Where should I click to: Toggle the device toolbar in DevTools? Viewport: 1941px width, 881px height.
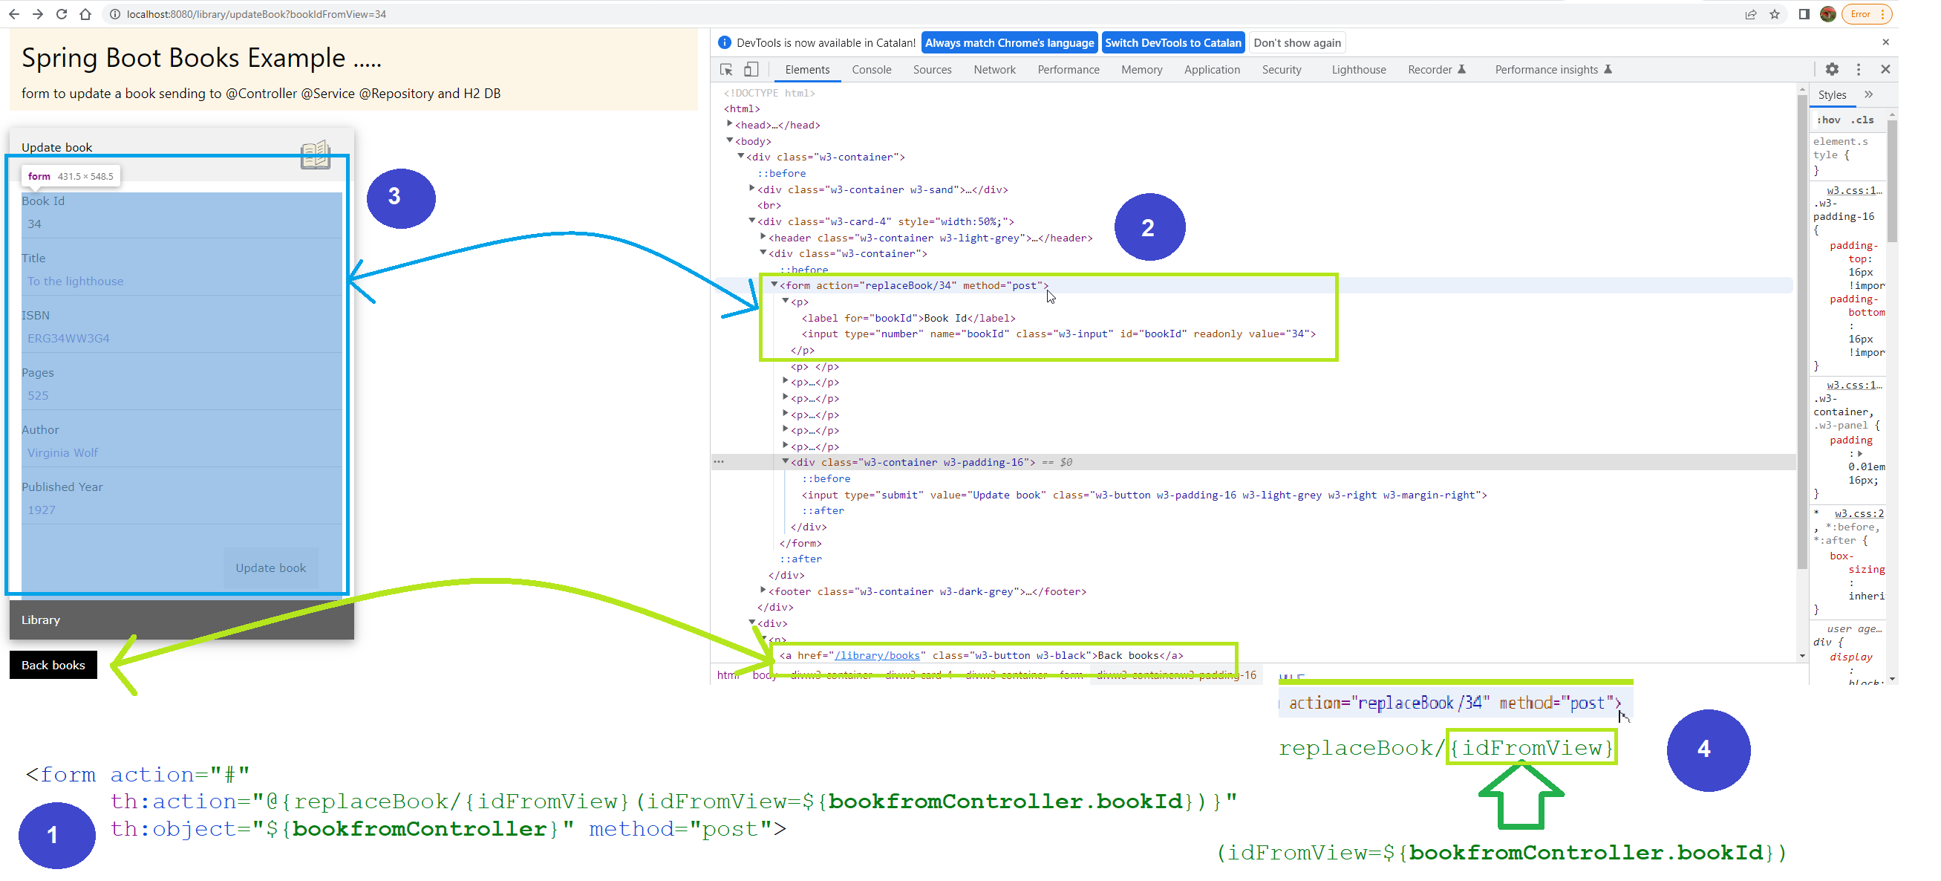[x=751, y=69]
